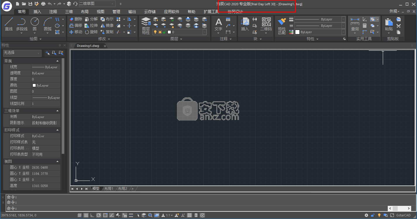
Task: Click the Offset (偏移) tool
Action: pos(76,25)
